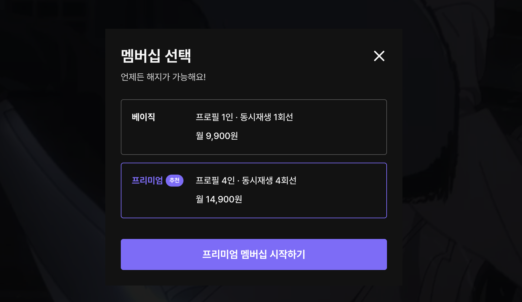Click the 추천 badge next to 프리미엄

(175, 181)
